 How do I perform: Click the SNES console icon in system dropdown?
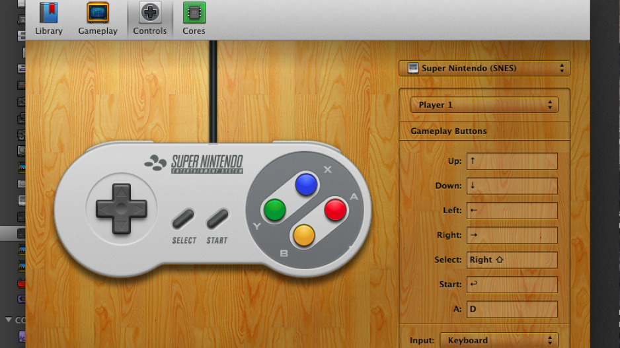pos(413,68)
